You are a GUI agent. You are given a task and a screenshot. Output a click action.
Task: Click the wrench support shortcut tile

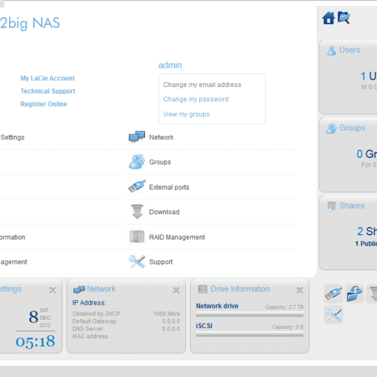[x=333, y=314]
